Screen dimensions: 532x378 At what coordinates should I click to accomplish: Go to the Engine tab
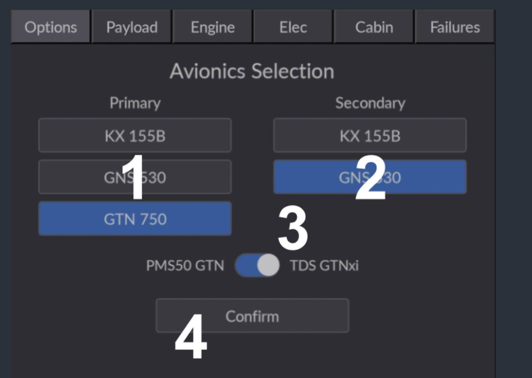pyautogui.click(x=212, y=27)
